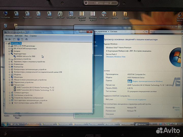
Task: Open the Консоль menu
Action: tap(9, 36)
